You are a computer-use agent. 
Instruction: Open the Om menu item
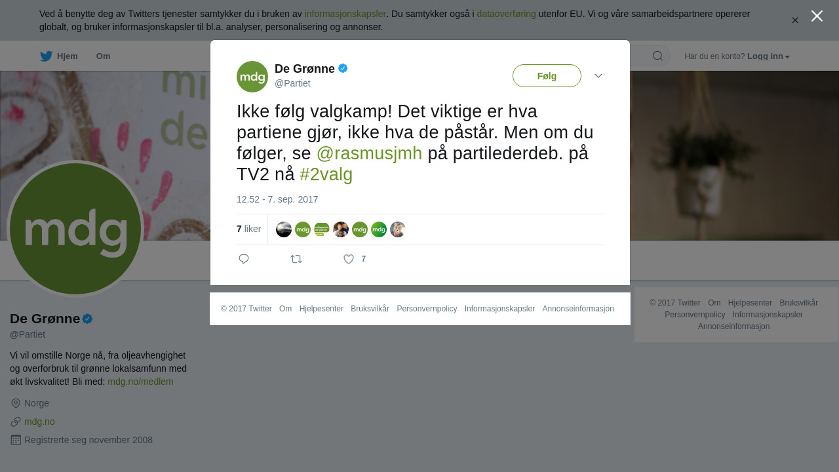coord(103,56)
